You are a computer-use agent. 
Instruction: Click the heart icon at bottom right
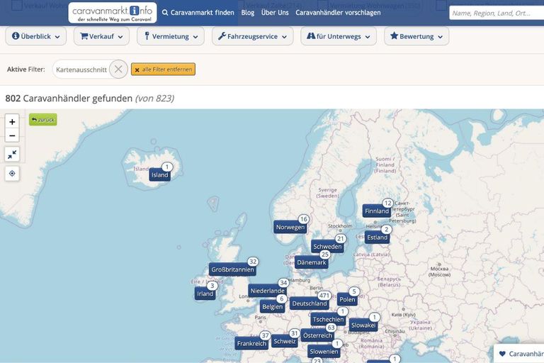coord(502,354)
